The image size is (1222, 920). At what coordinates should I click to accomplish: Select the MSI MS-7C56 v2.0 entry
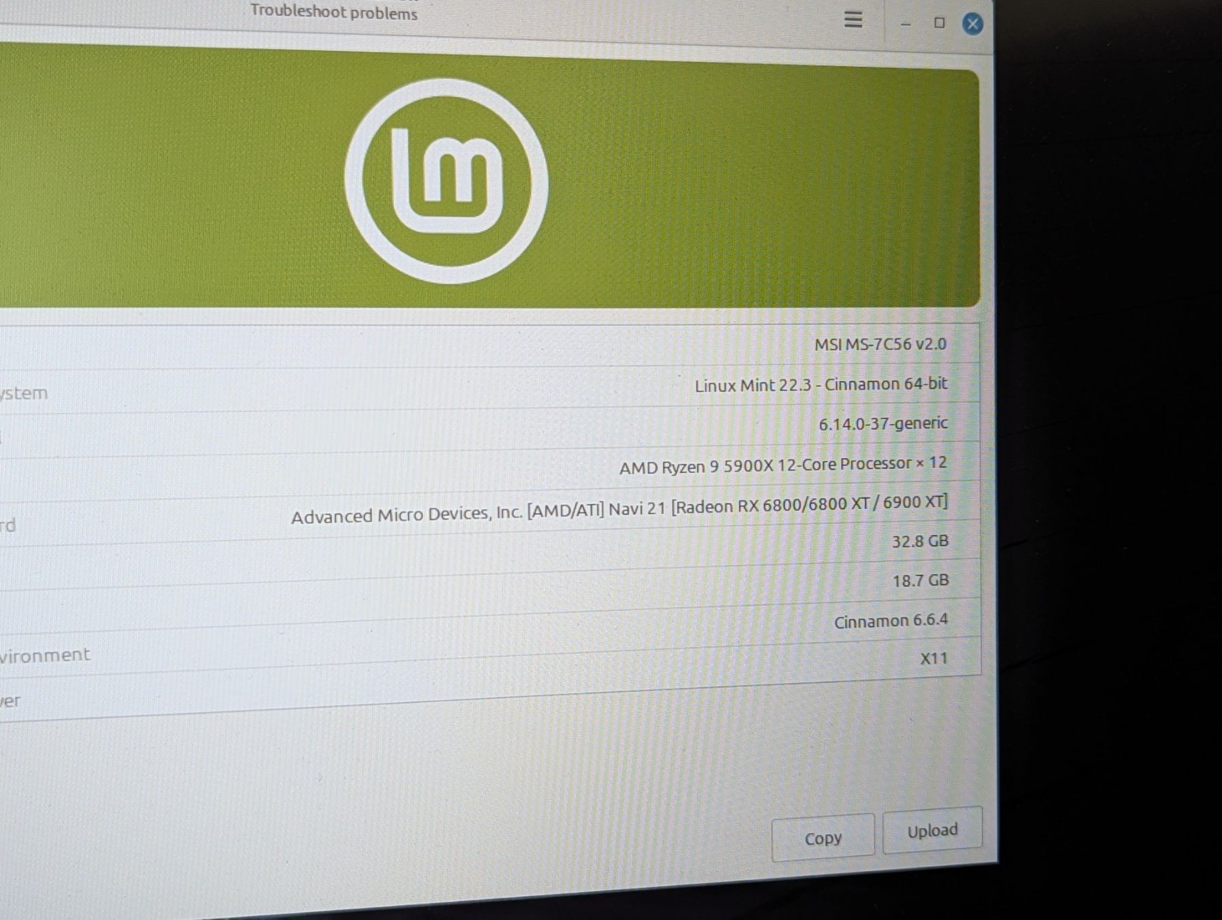coord(881,344)
